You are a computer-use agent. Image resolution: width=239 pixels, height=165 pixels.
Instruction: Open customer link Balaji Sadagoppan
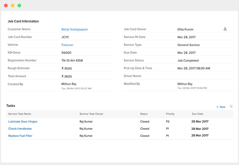pyautogui.click(x=74, y=29)
